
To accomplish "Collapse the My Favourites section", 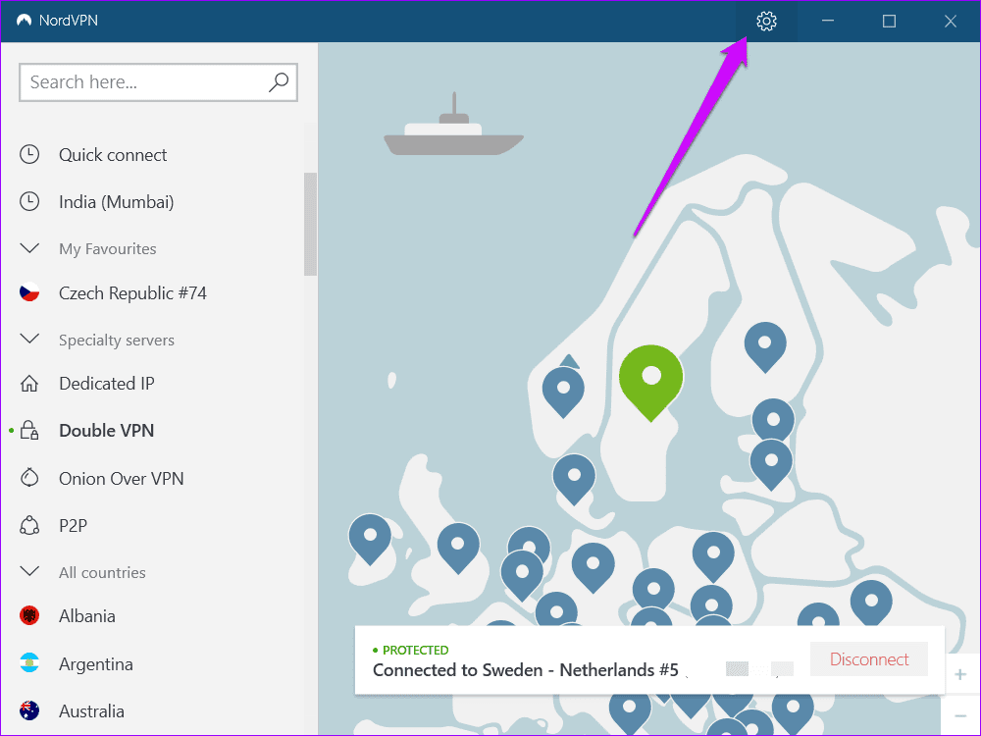I will (29, 248).
